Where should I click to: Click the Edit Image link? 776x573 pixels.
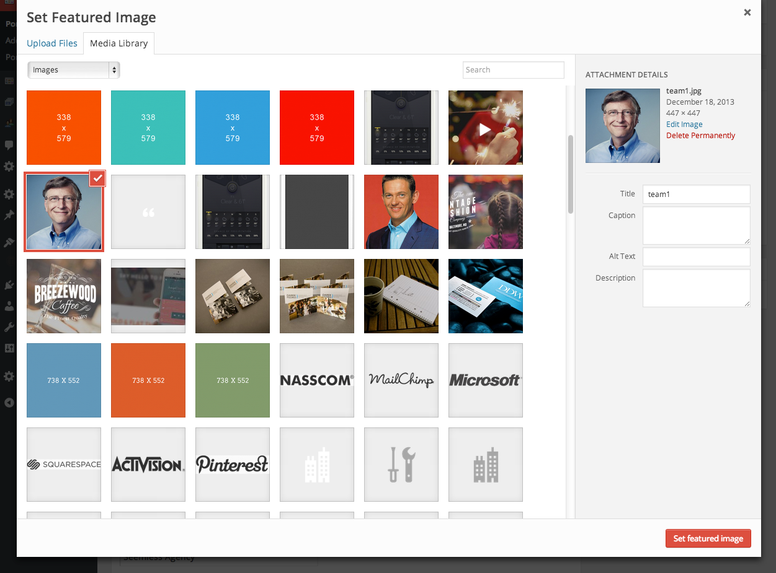[x=684, y=125]
